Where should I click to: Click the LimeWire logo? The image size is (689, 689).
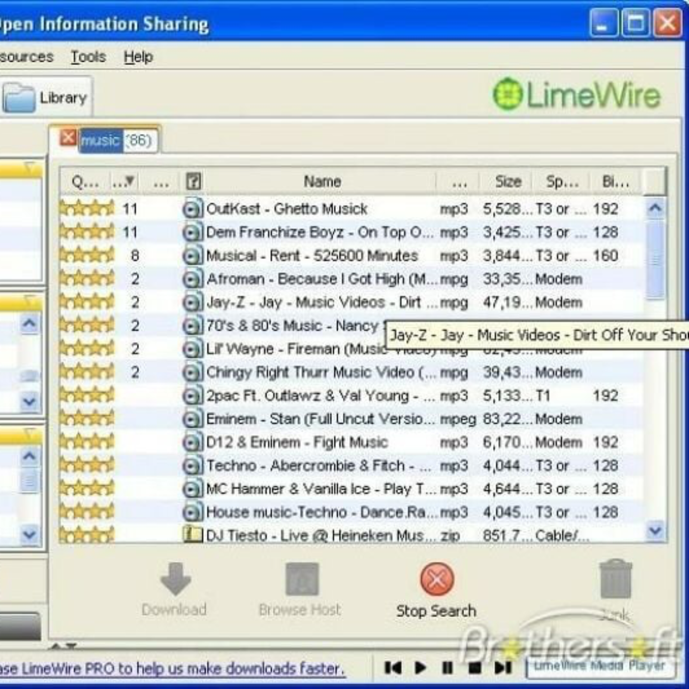point(576,94)
